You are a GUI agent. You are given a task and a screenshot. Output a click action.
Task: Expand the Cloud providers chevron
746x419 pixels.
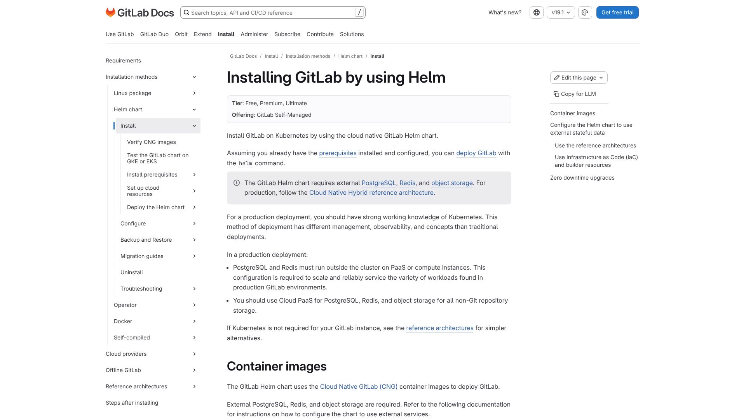tap(194, 354)
